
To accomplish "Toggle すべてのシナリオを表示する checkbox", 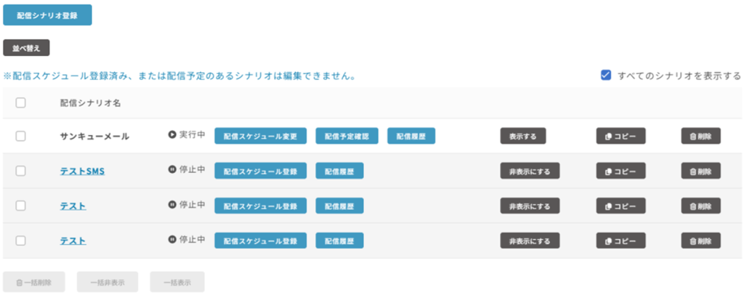I will [606, 75].
